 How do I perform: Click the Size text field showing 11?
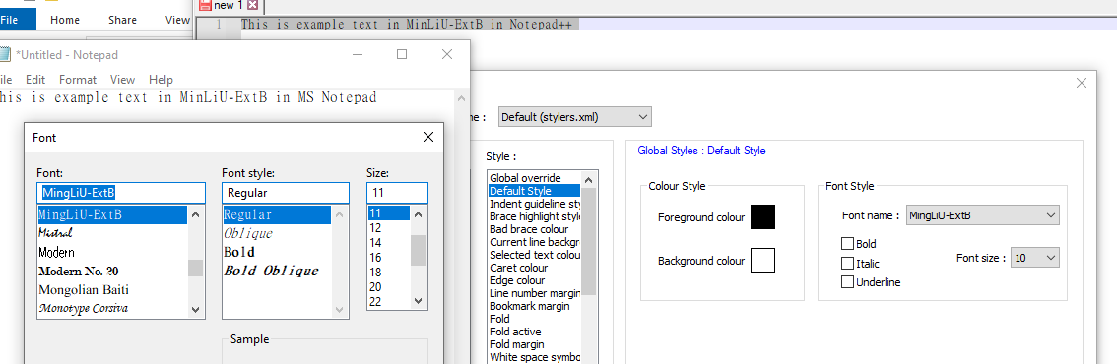coord(398,193)
